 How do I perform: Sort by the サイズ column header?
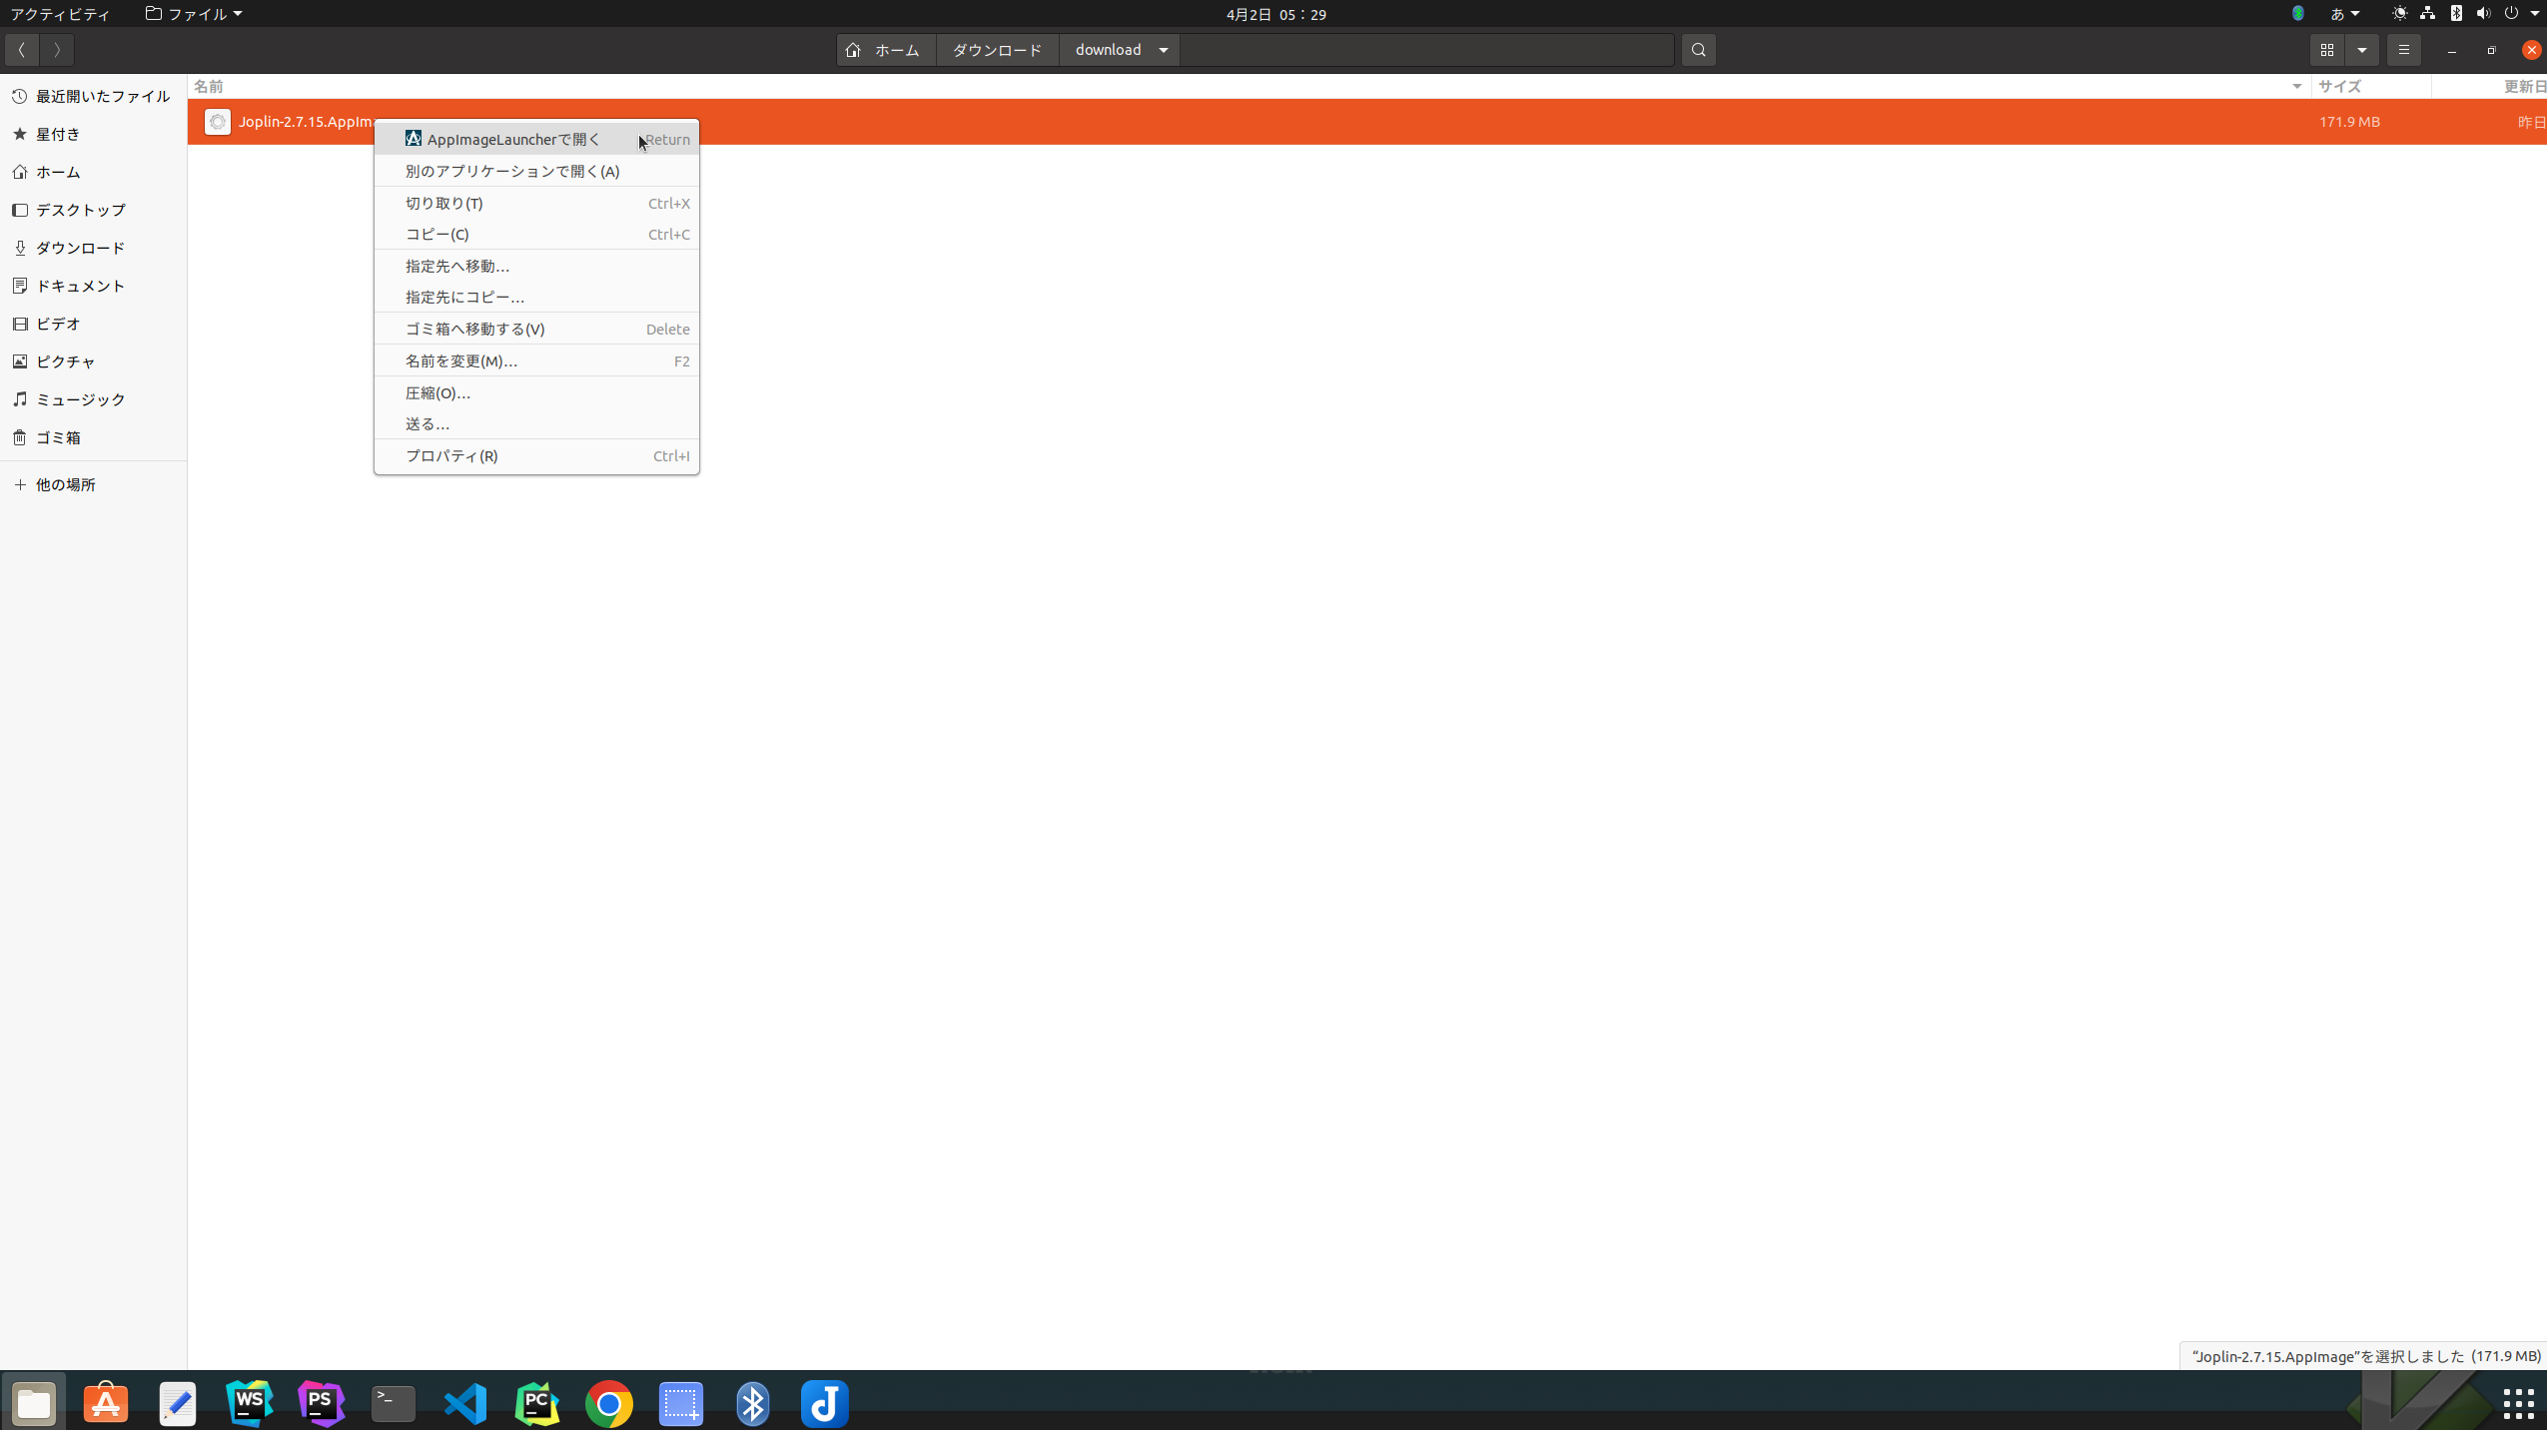point(2339,87)
